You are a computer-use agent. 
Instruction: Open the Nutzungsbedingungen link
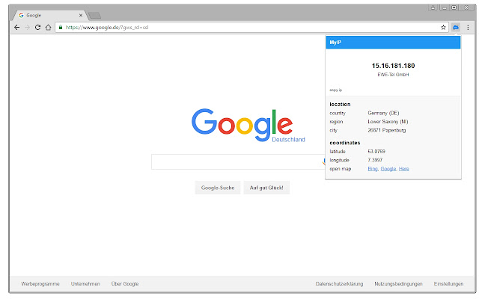click(398, 284)
